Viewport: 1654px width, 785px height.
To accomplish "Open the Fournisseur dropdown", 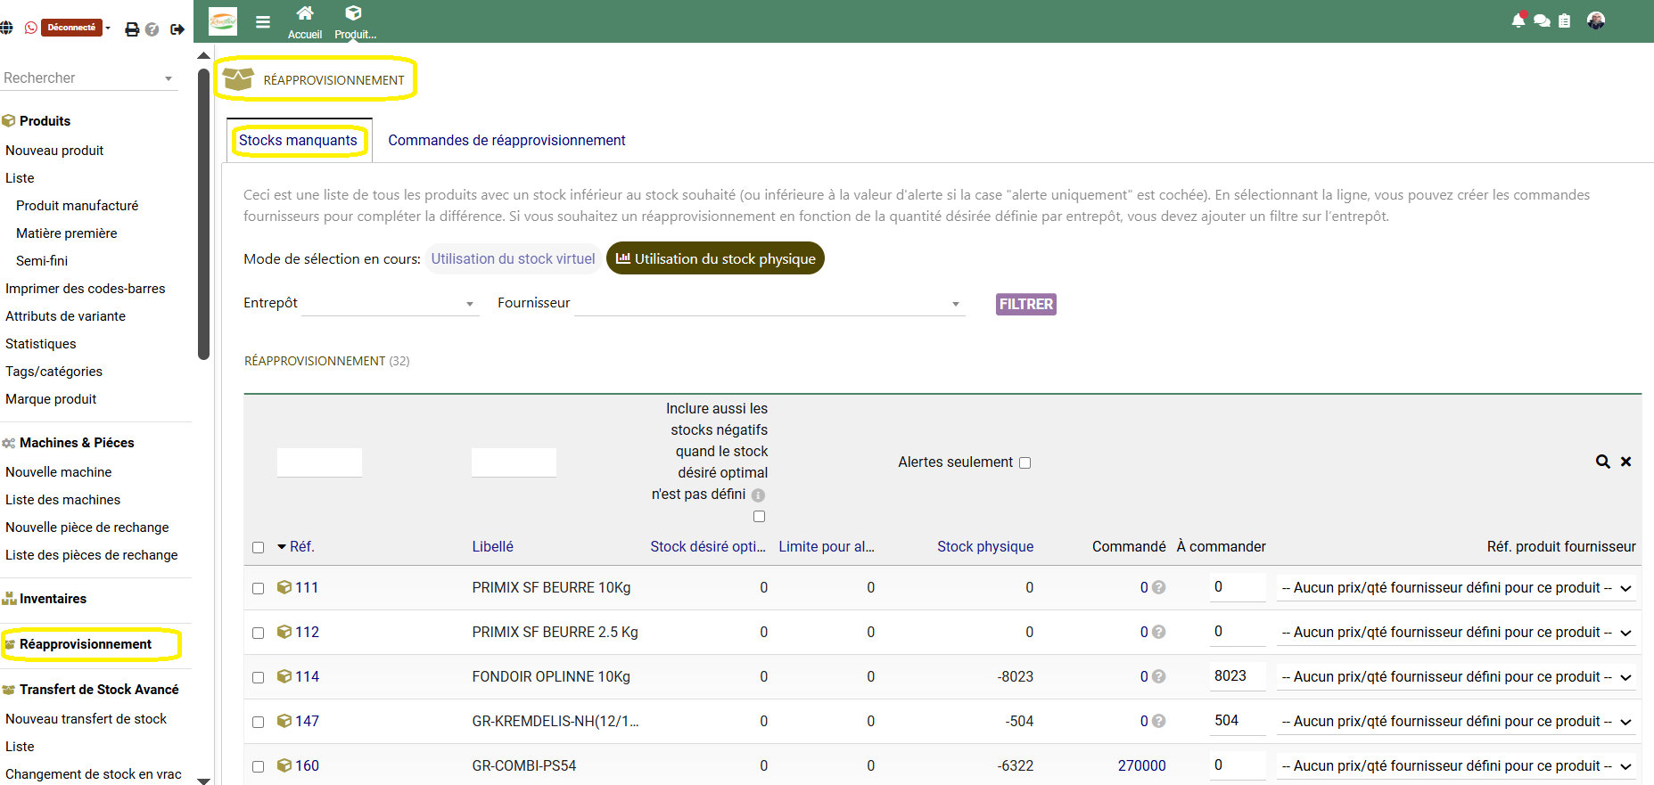I will pyautogui.click(x=769, y=304).
